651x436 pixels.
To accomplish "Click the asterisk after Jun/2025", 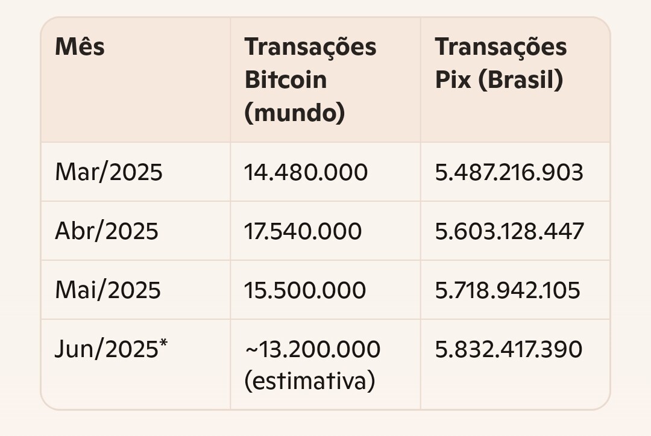I will click(163, 343).
